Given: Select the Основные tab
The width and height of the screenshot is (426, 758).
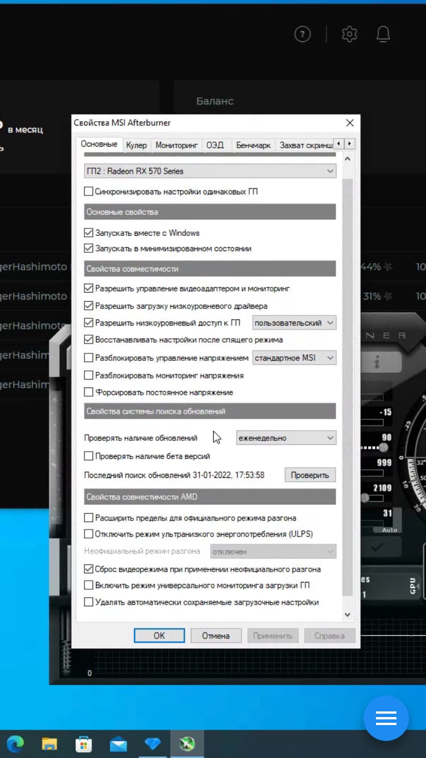Looking at the screenshot, I should (x=99, y=144).
